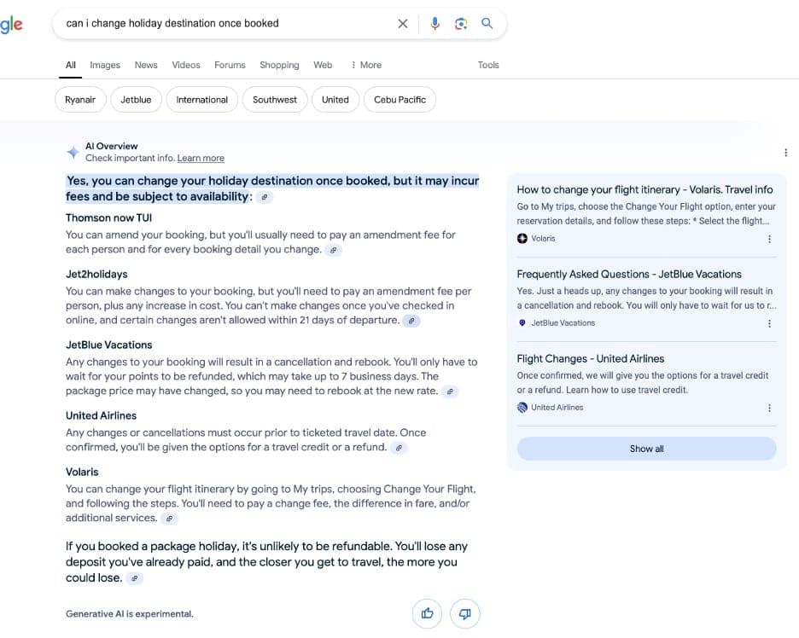The height and width of the screenshot is (638, 799).
Task: Click Show all sources button
Action: click(647, 449)
